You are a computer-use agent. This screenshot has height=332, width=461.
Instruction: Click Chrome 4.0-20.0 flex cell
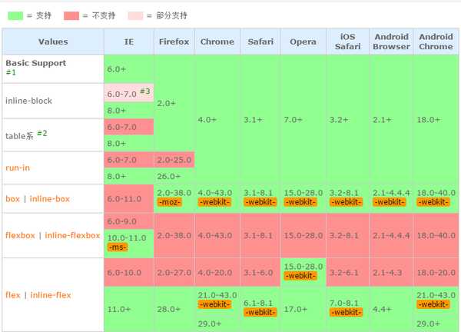tap(217, 272)
